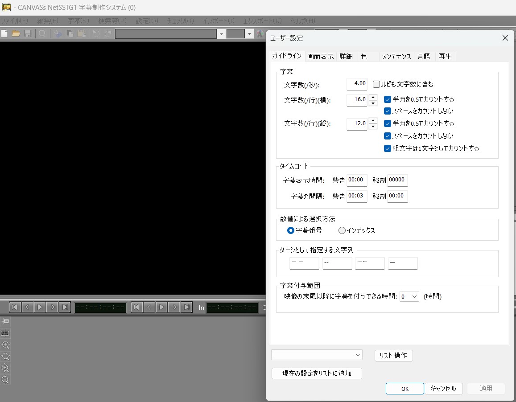Click the waveform icon in timeline sidebar
Viewport: 516px width, 402px height.
(x=5, y=333)
